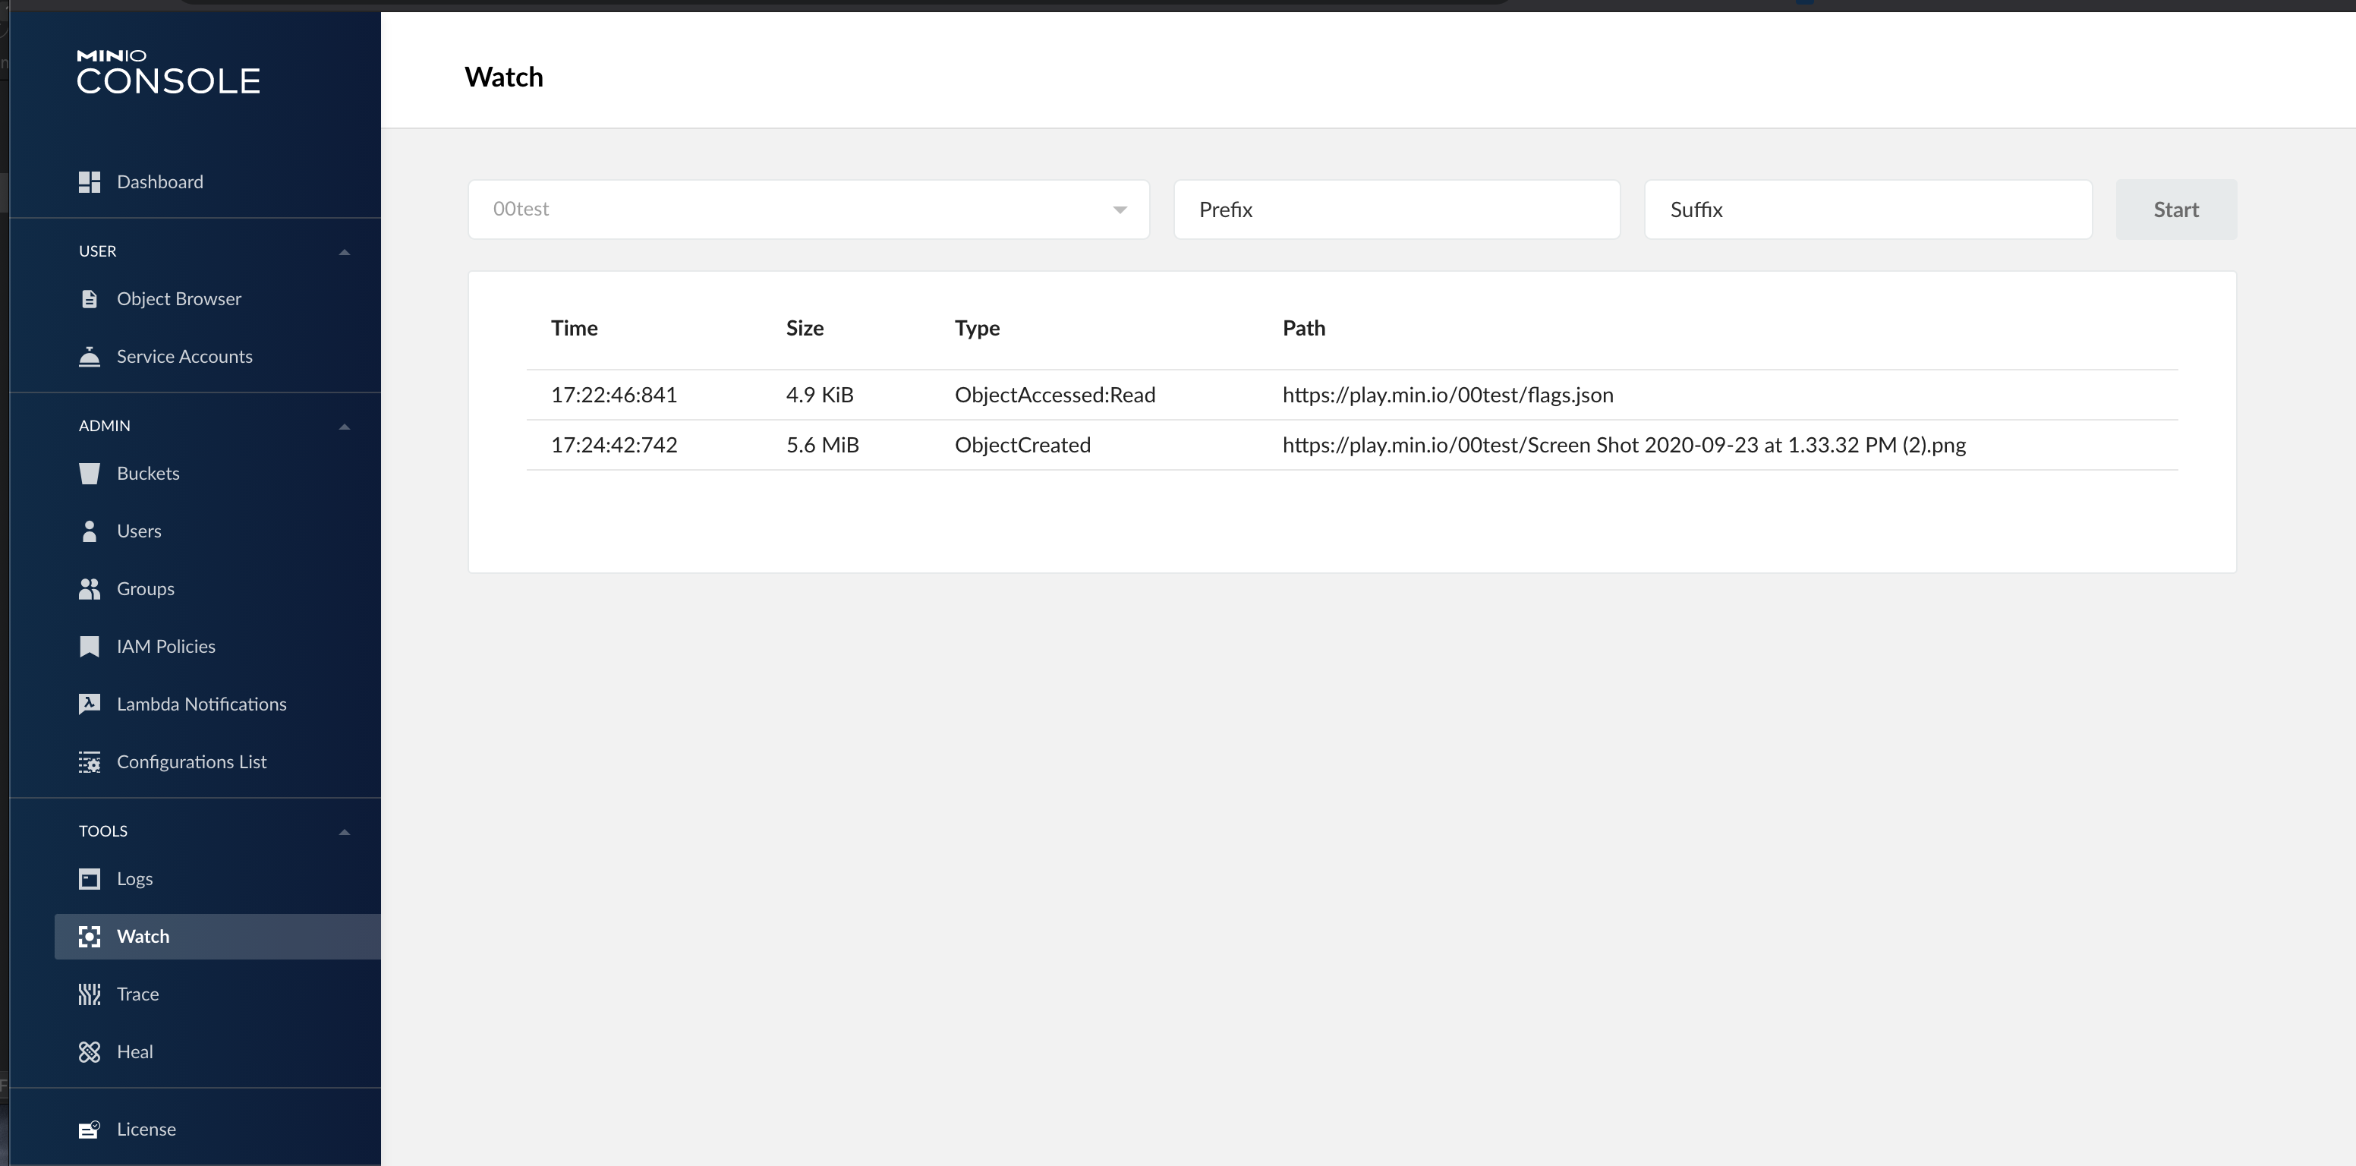Click the Path column header
The image size is (2356, 1166).
(1303, 328)
